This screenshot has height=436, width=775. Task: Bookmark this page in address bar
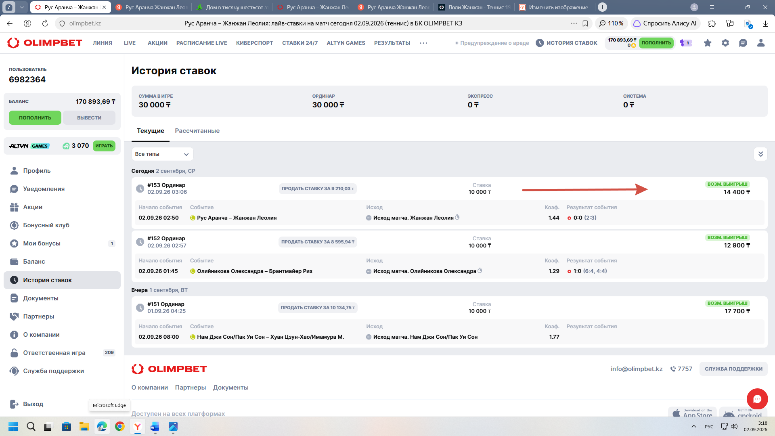585,23
